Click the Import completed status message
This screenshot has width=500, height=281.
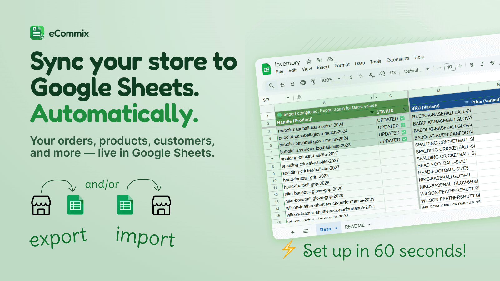click(x=330, y=110)
